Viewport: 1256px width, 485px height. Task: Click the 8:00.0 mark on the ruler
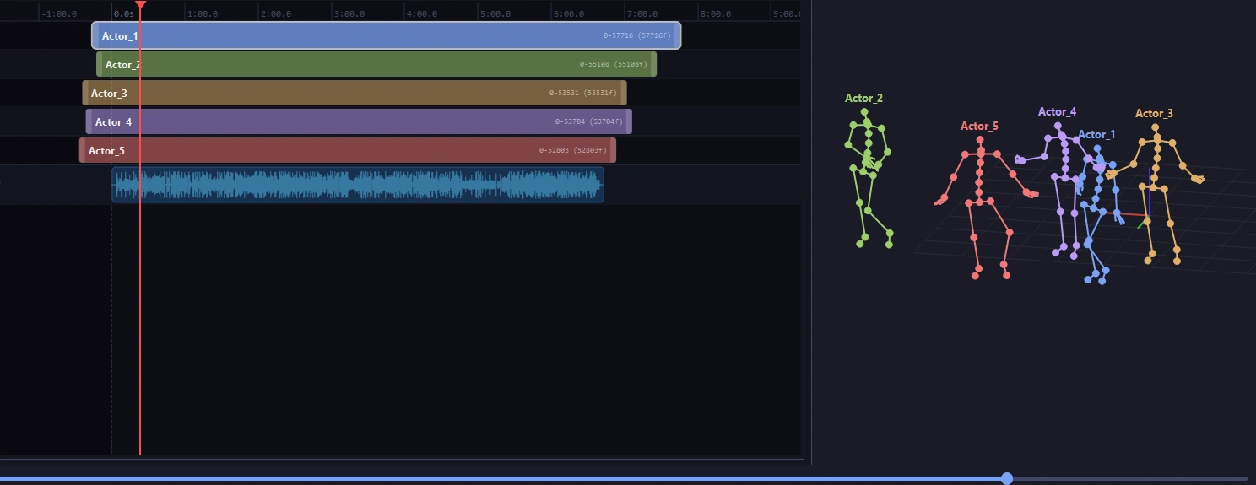coord(716,14)
